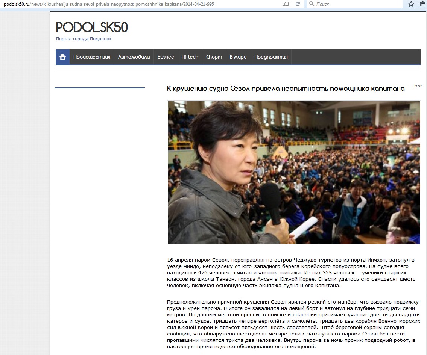Click the podolsk50.ru address bar URL
The image size is (427, 355).
(109, 4)
